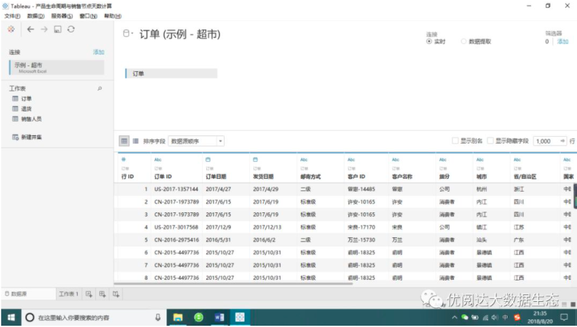Click the new dashboard icon

coord(102,294)
